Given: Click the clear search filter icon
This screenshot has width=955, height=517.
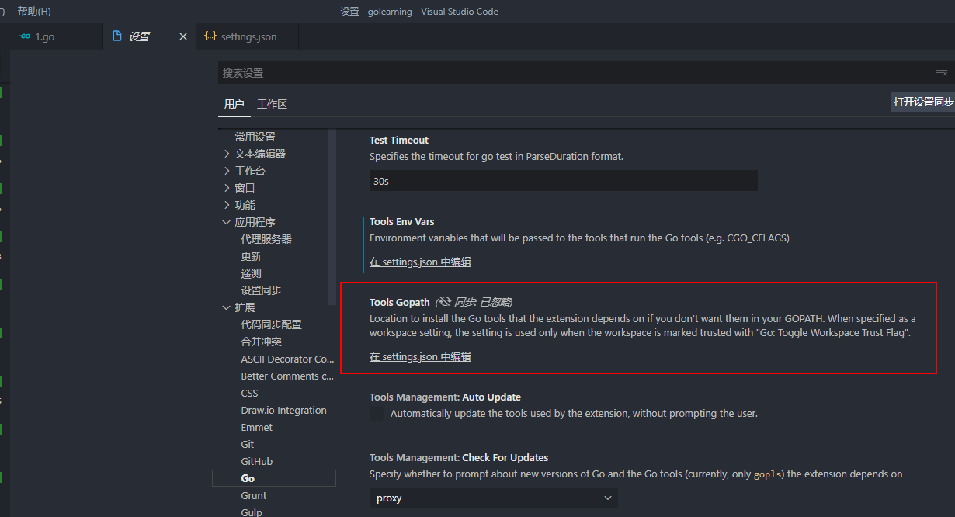Looking at the screenshot, I should pos(941,72).
